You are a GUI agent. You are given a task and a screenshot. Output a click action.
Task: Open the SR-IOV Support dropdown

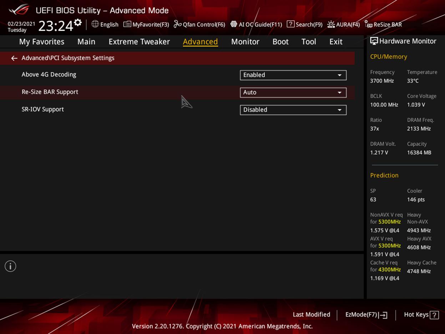293,110
